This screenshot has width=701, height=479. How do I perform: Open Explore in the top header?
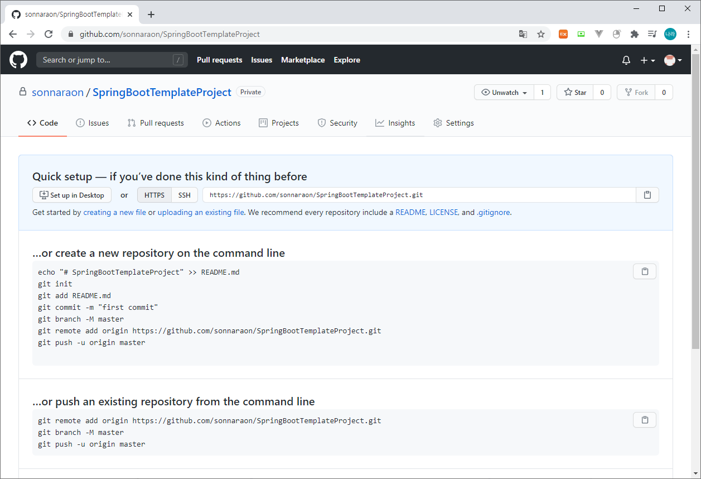[x=347, y=60]
